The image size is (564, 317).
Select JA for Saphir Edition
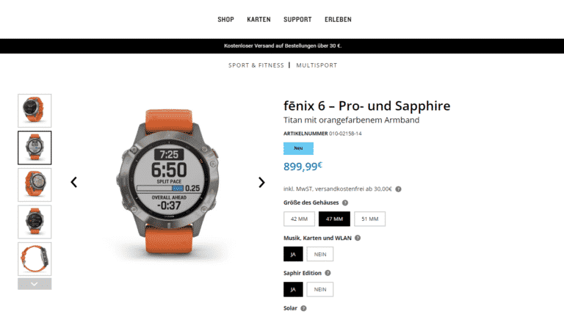[293, 289]
